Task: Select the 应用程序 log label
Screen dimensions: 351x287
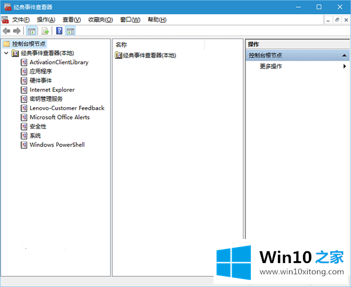Action: click(41, 71)
